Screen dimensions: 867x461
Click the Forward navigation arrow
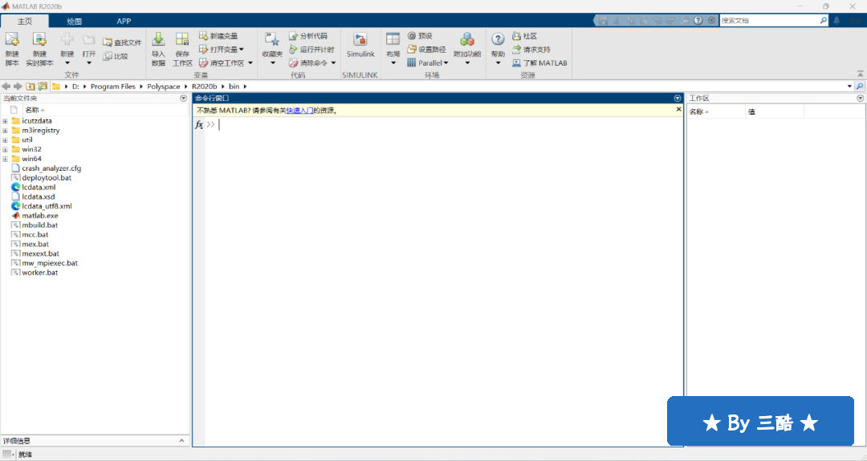pyautogui.click(x=18, y=86)
